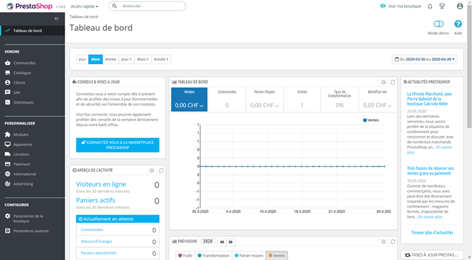
Task: Select the Ventes KPI tile
Action: [189, 99]
